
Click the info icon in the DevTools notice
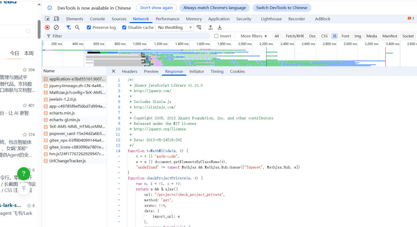[50, 8]
